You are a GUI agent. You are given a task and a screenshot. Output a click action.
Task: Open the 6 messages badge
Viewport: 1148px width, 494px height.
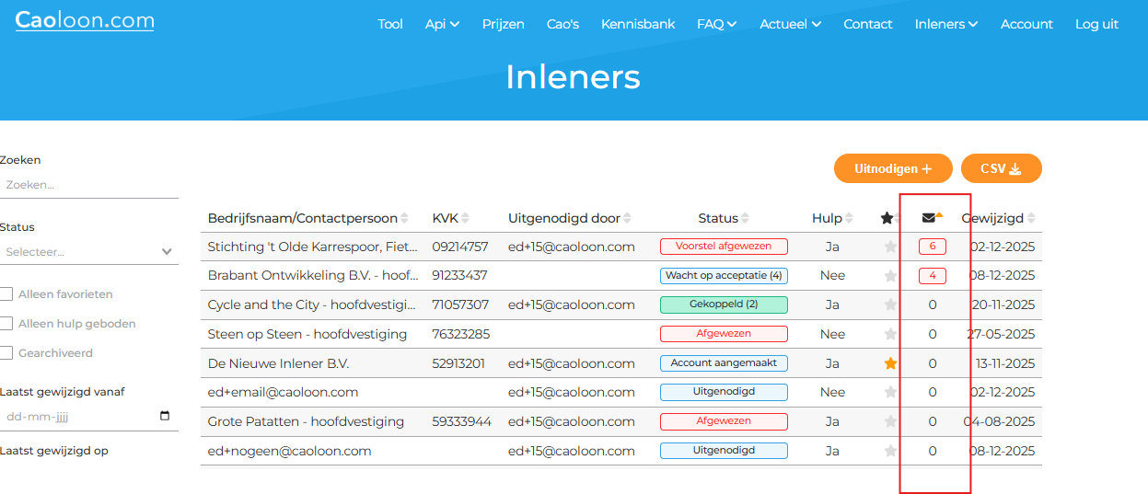coord(932,247)
